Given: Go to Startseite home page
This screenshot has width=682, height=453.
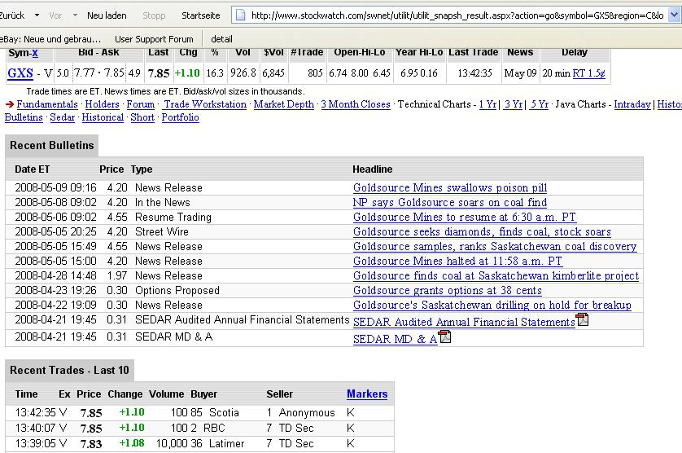Looking at the screenshot, I should pos(200,15).
